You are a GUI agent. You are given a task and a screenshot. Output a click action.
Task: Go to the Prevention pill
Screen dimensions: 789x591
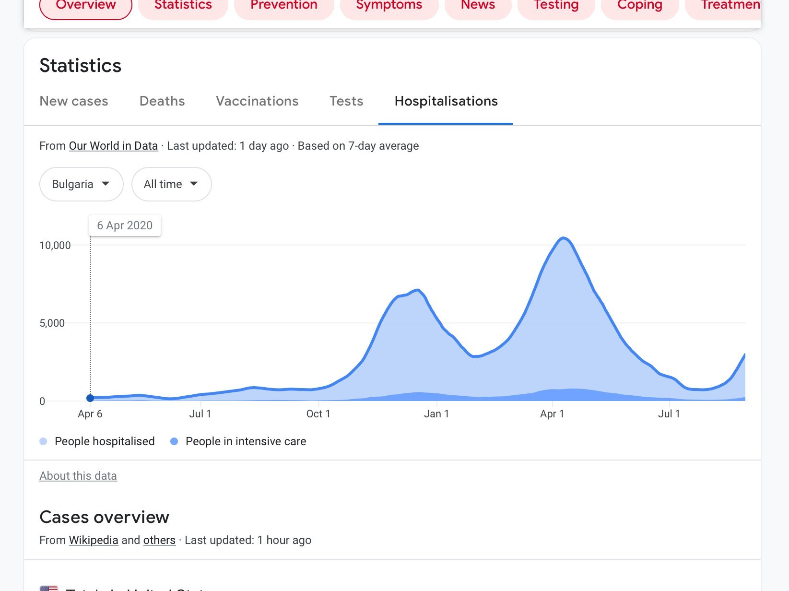click(x=283, y=7)
